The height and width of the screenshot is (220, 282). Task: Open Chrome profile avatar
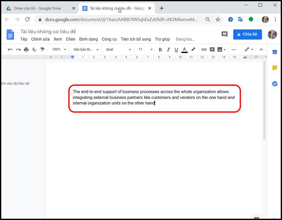click(265, 19)
